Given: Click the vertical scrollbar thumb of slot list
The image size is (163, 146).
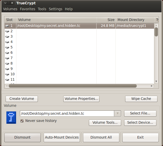Looking at the screenshot, I should coord(156,32).
